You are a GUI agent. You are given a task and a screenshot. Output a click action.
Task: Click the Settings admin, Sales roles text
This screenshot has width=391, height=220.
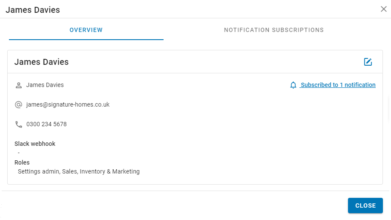tap(79, 171)
